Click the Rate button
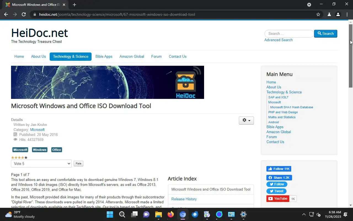353x221 pixels. tap(78, 164)
